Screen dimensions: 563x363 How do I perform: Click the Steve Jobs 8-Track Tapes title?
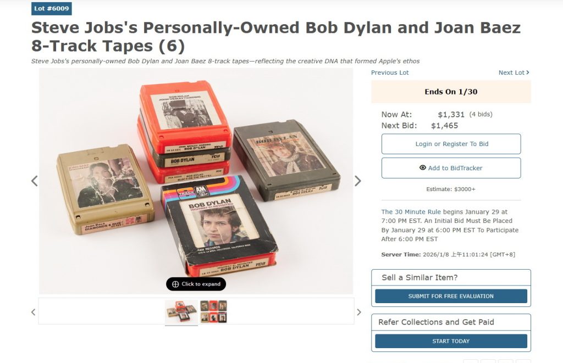point(275,36)
